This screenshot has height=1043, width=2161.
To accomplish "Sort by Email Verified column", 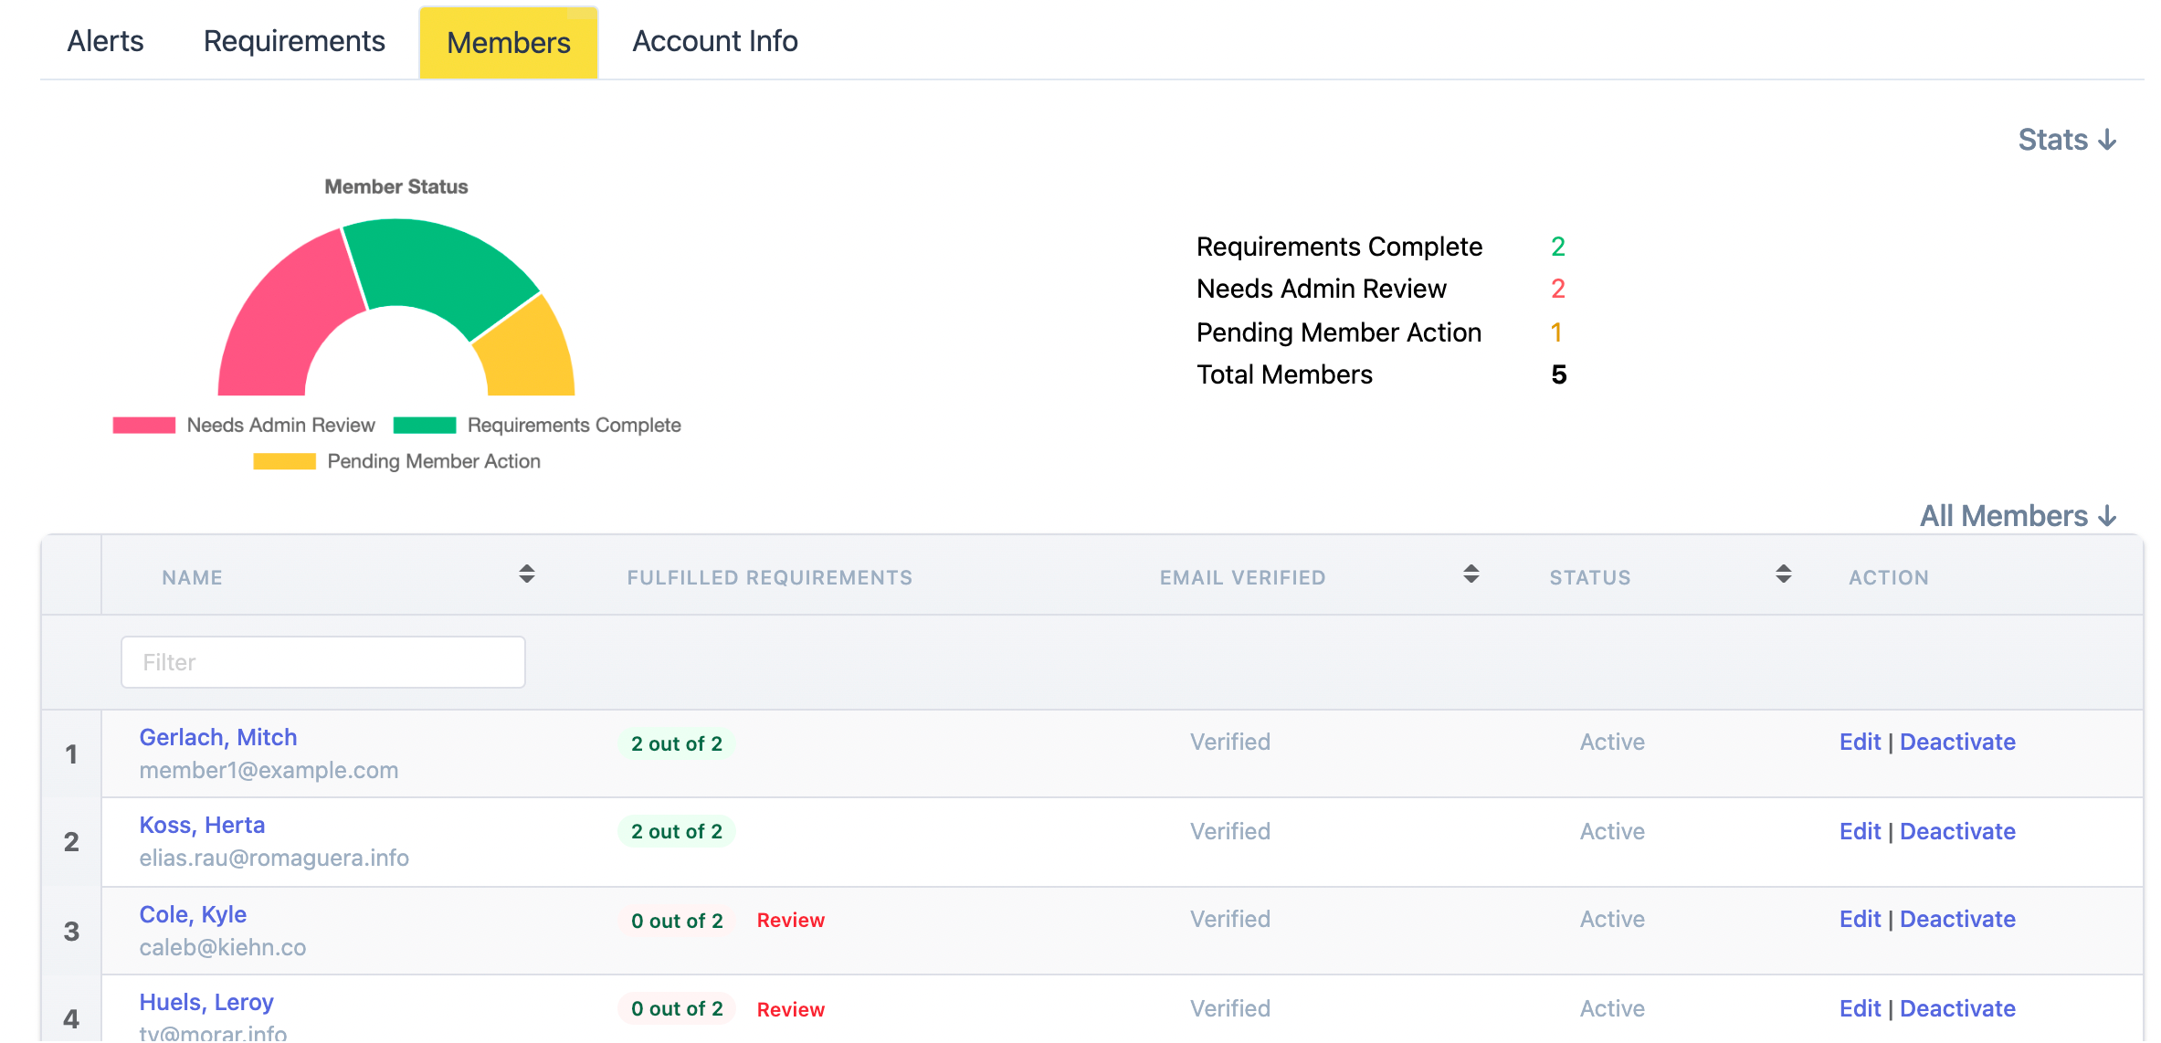I will (x=1471, y=574).
